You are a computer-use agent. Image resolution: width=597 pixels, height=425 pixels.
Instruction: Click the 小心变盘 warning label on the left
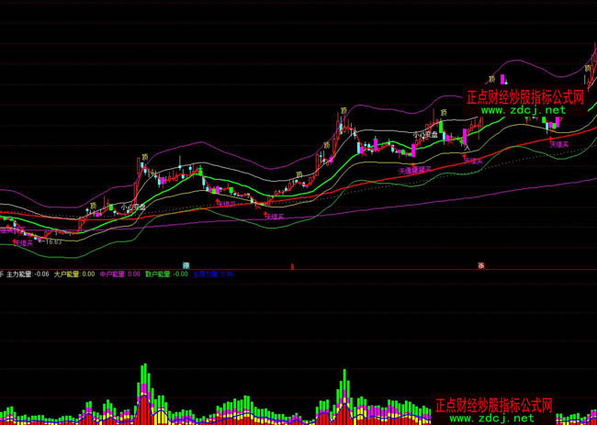tap(133, 207)
